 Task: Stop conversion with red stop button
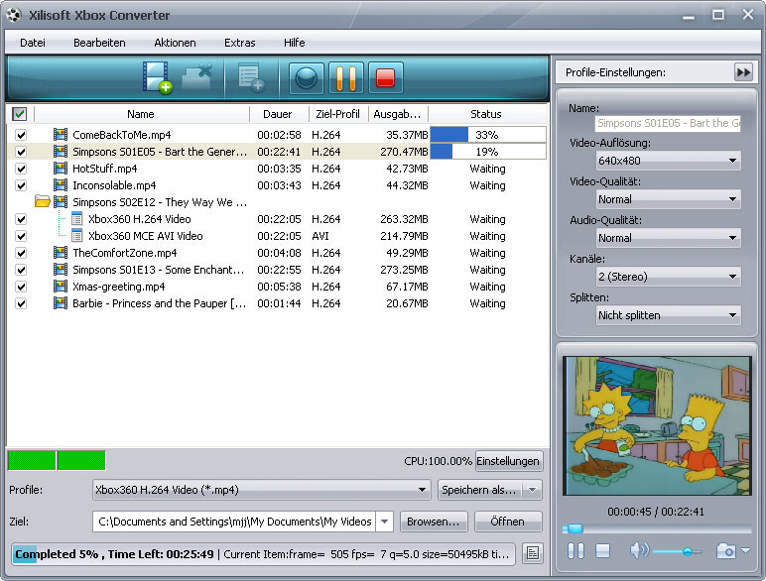click(385, 77)
